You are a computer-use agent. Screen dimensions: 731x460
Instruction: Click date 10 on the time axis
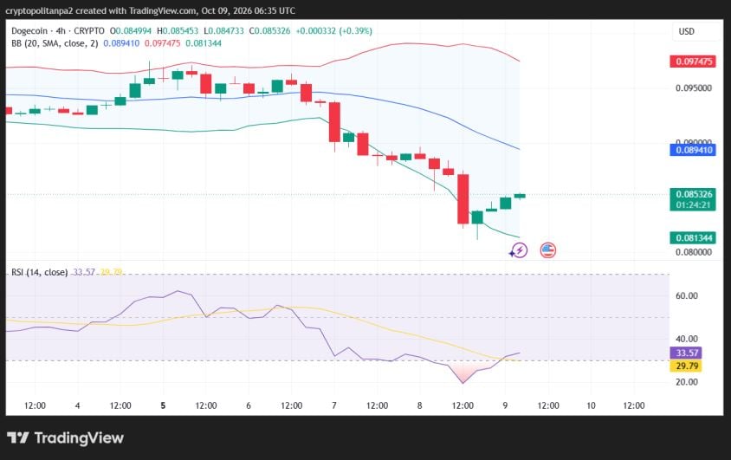pos(591,405)
